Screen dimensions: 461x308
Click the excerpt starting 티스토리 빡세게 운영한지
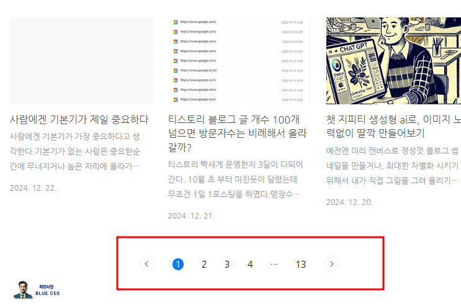(235, 179)
